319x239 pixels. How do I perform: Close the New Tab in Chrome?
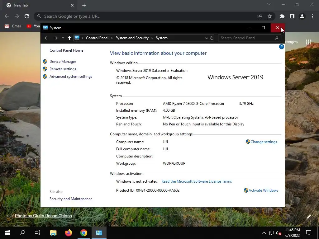[x=72, y=5]
